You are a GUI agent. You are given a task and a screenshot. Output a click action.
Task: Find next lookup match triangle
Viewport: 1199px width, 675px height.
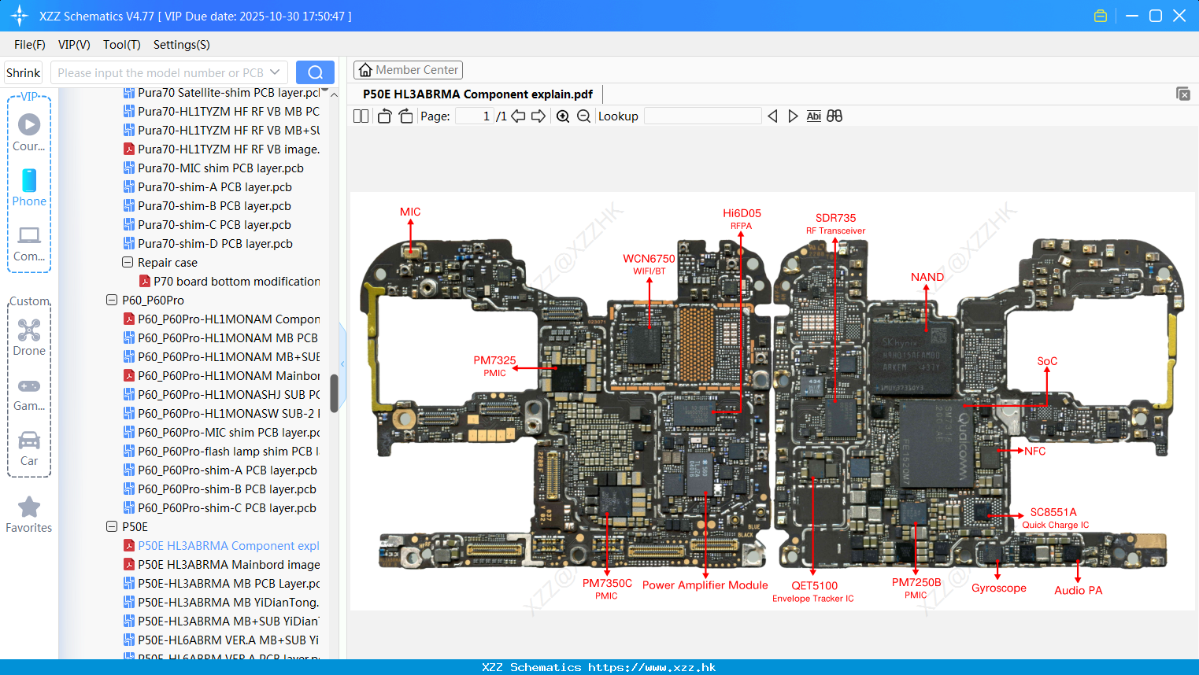[x=793, y=116]
